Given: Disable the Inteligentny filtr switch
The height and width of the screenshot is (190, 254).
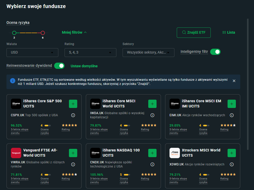Looking at the screenshot, I should click(215, 52).
